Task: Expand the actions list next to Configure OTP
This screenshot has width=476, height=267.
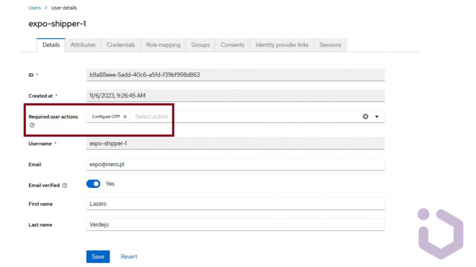Action: pos(377,117)
